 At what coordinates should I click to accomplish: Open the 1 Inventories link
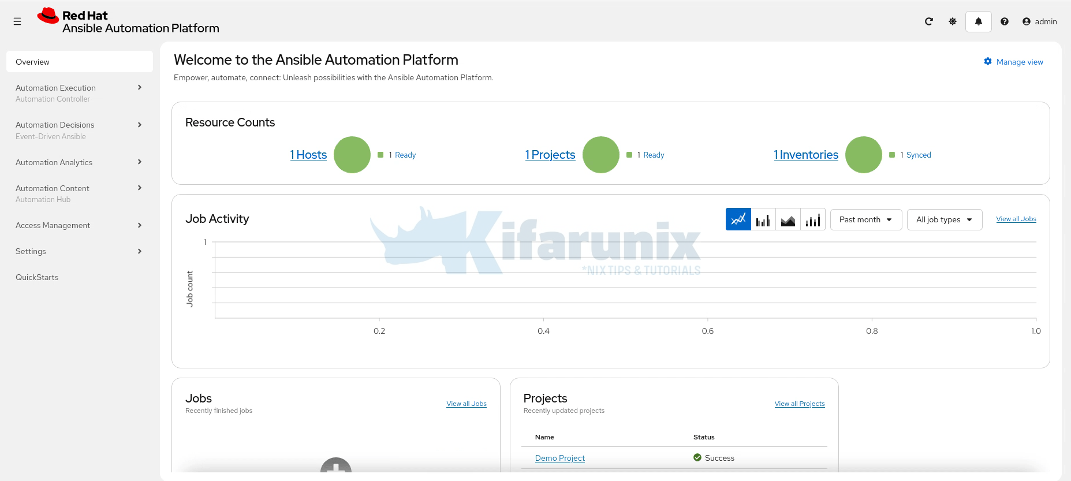[x=806, y=155]
